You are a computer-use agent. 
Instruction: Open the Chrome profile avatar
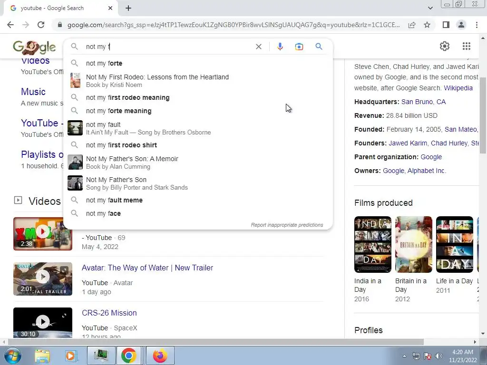(461, 25)
